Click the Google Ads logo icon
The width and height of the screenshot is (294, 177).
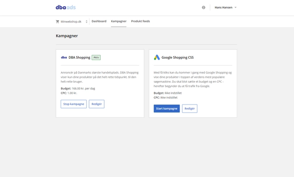pos(157,57)
